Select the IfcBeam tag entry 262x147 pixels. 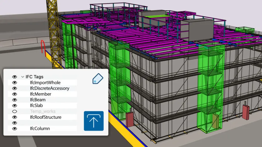(38, 100)
